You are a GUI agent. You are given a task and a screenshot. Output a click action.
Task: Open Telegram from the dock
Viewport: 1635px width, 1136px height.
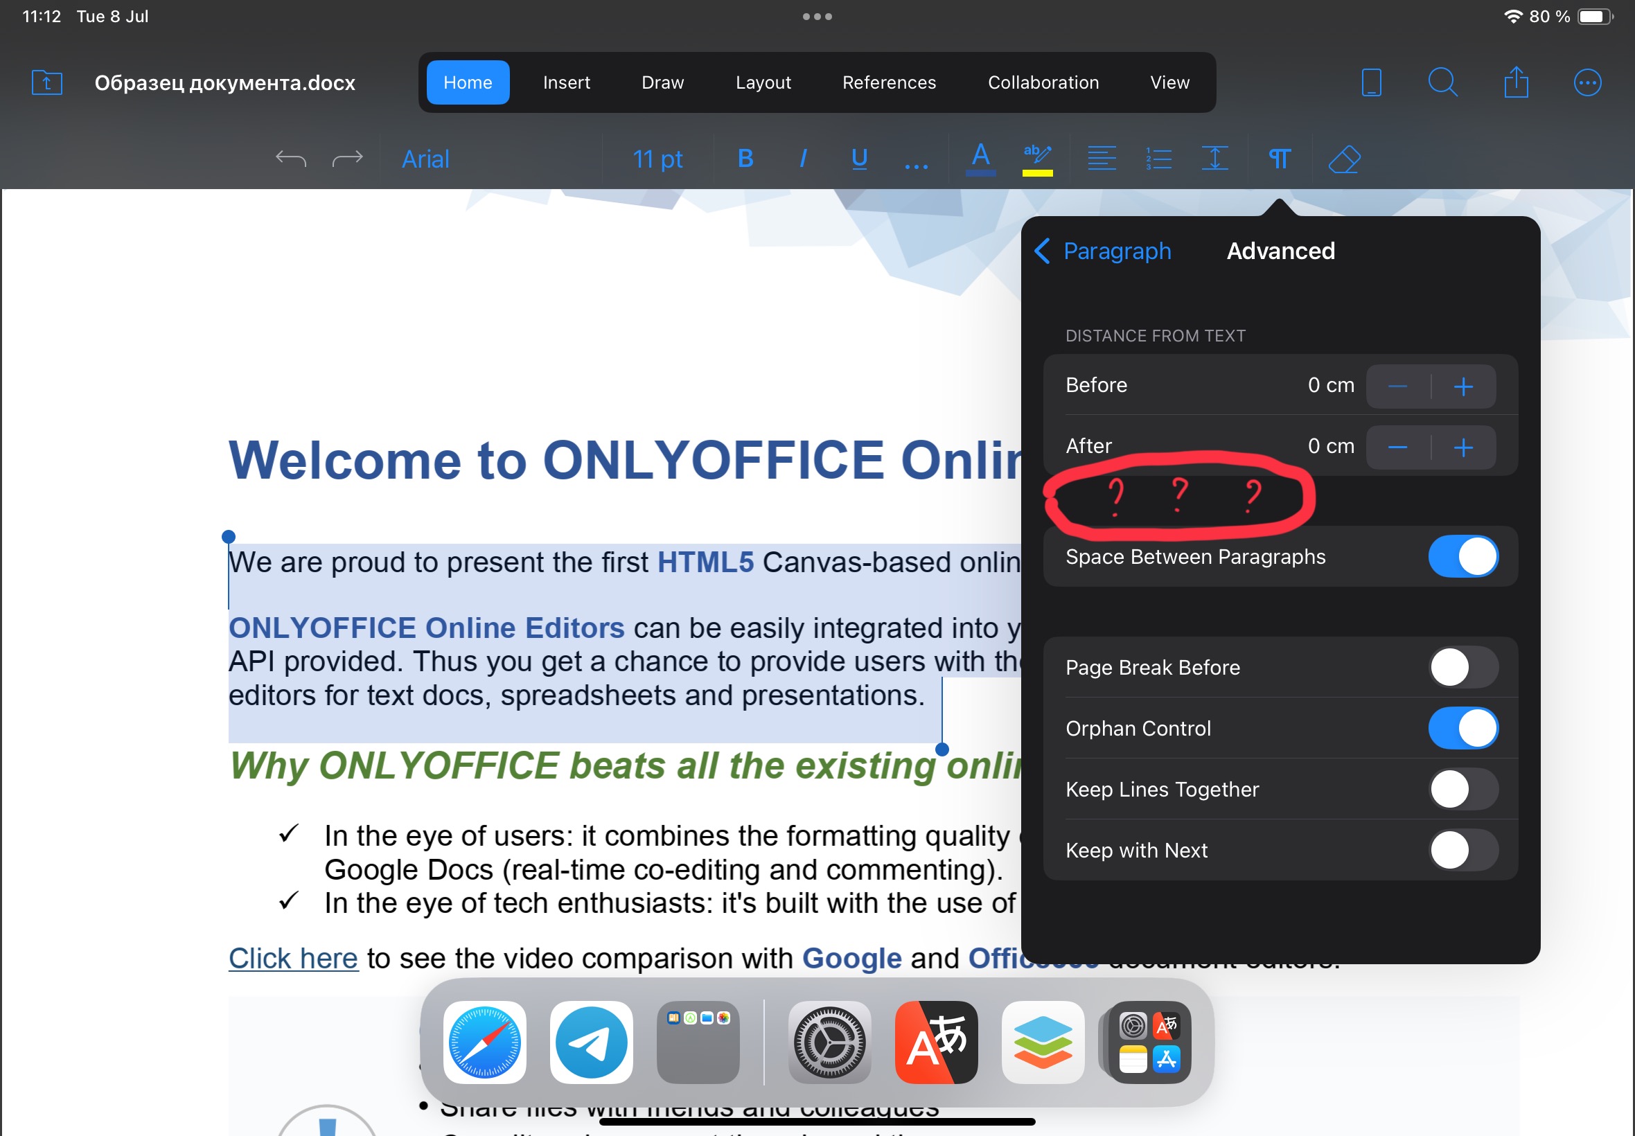pos(591,1042)
